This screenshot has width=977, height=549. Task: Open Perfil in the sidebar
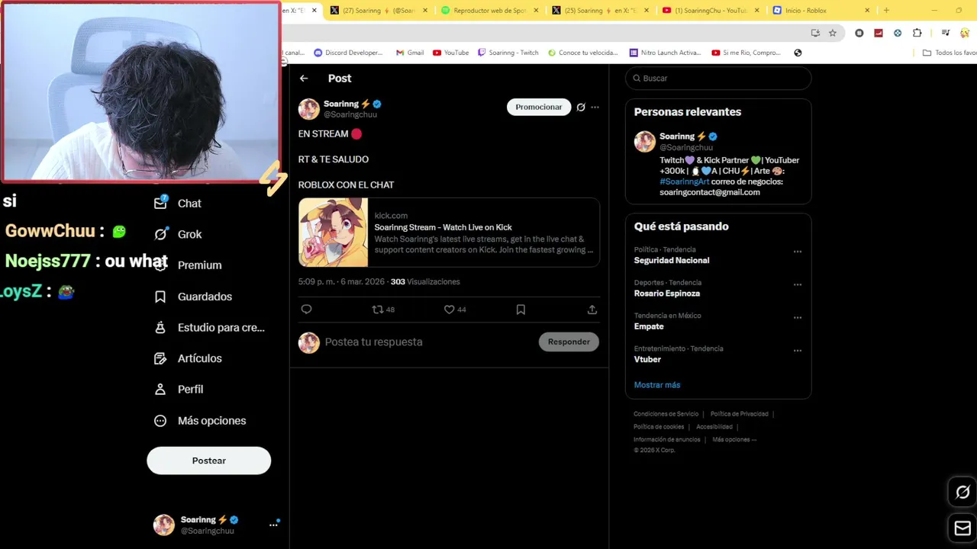coord(179,390)
